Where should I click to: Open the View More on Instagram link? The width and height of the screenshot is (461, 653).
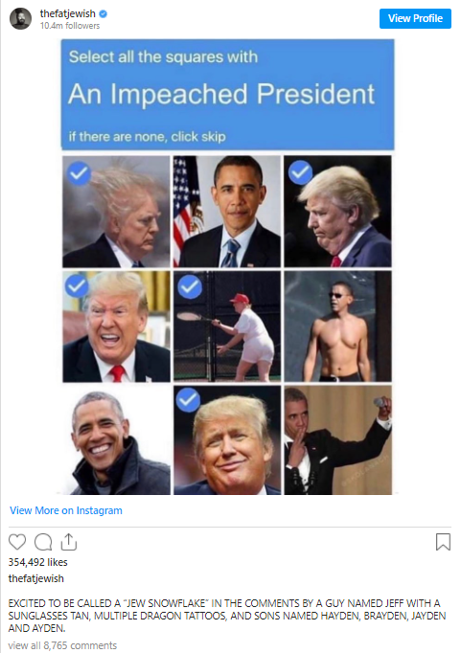coord(66,510)
